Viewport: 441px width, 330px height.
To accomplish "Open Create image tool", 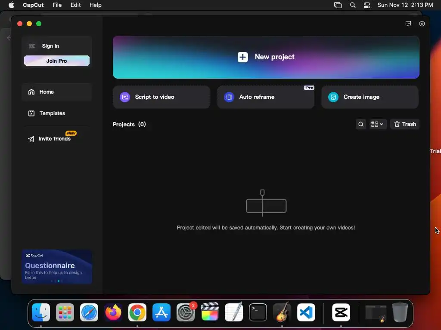I will pyautogui.click(x=370, y=97).
